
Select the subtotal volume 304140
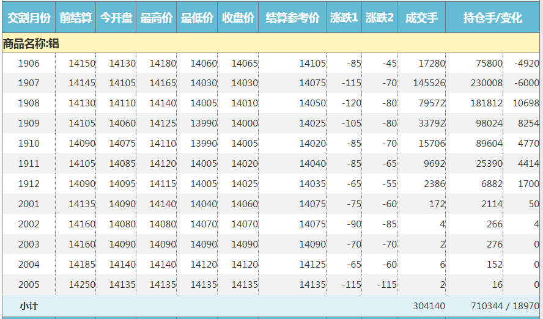(x=429, y=306)
